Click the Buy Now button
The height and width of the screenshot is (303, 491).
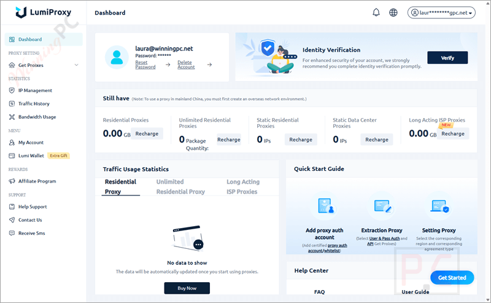coord(187,288)
